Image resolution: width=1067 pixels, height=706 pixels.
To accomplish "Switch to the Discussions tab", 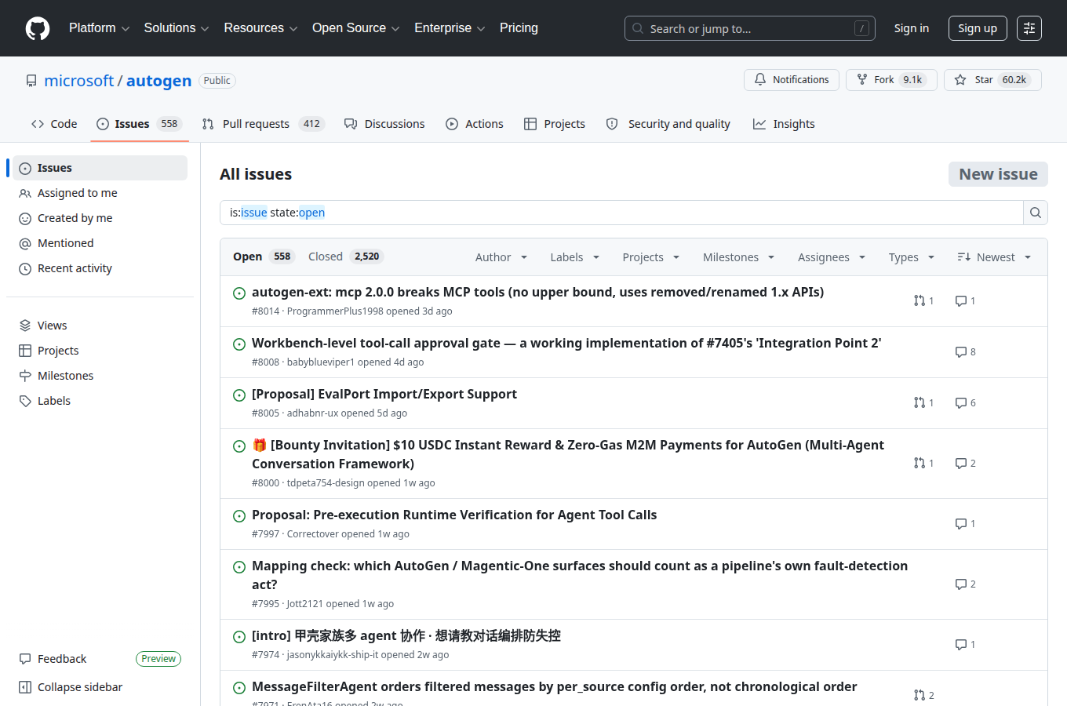I will 384,124.
